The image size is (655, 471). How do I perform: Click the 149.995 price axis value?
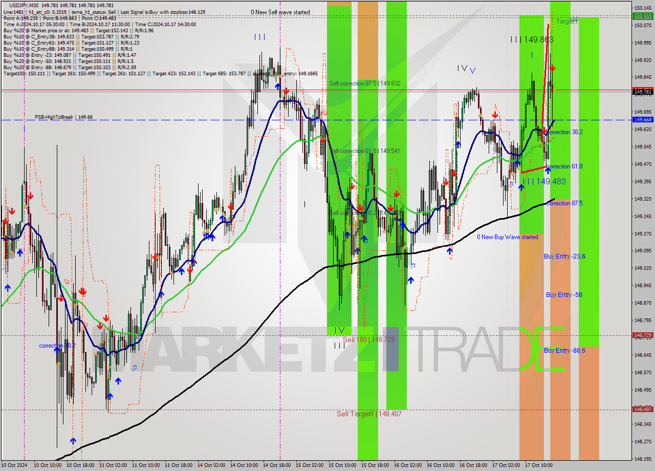coord(643,43)
